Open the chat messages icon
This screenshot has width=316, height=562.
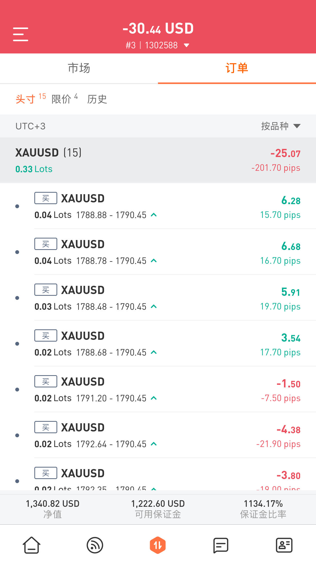click(x=221, y=545)
